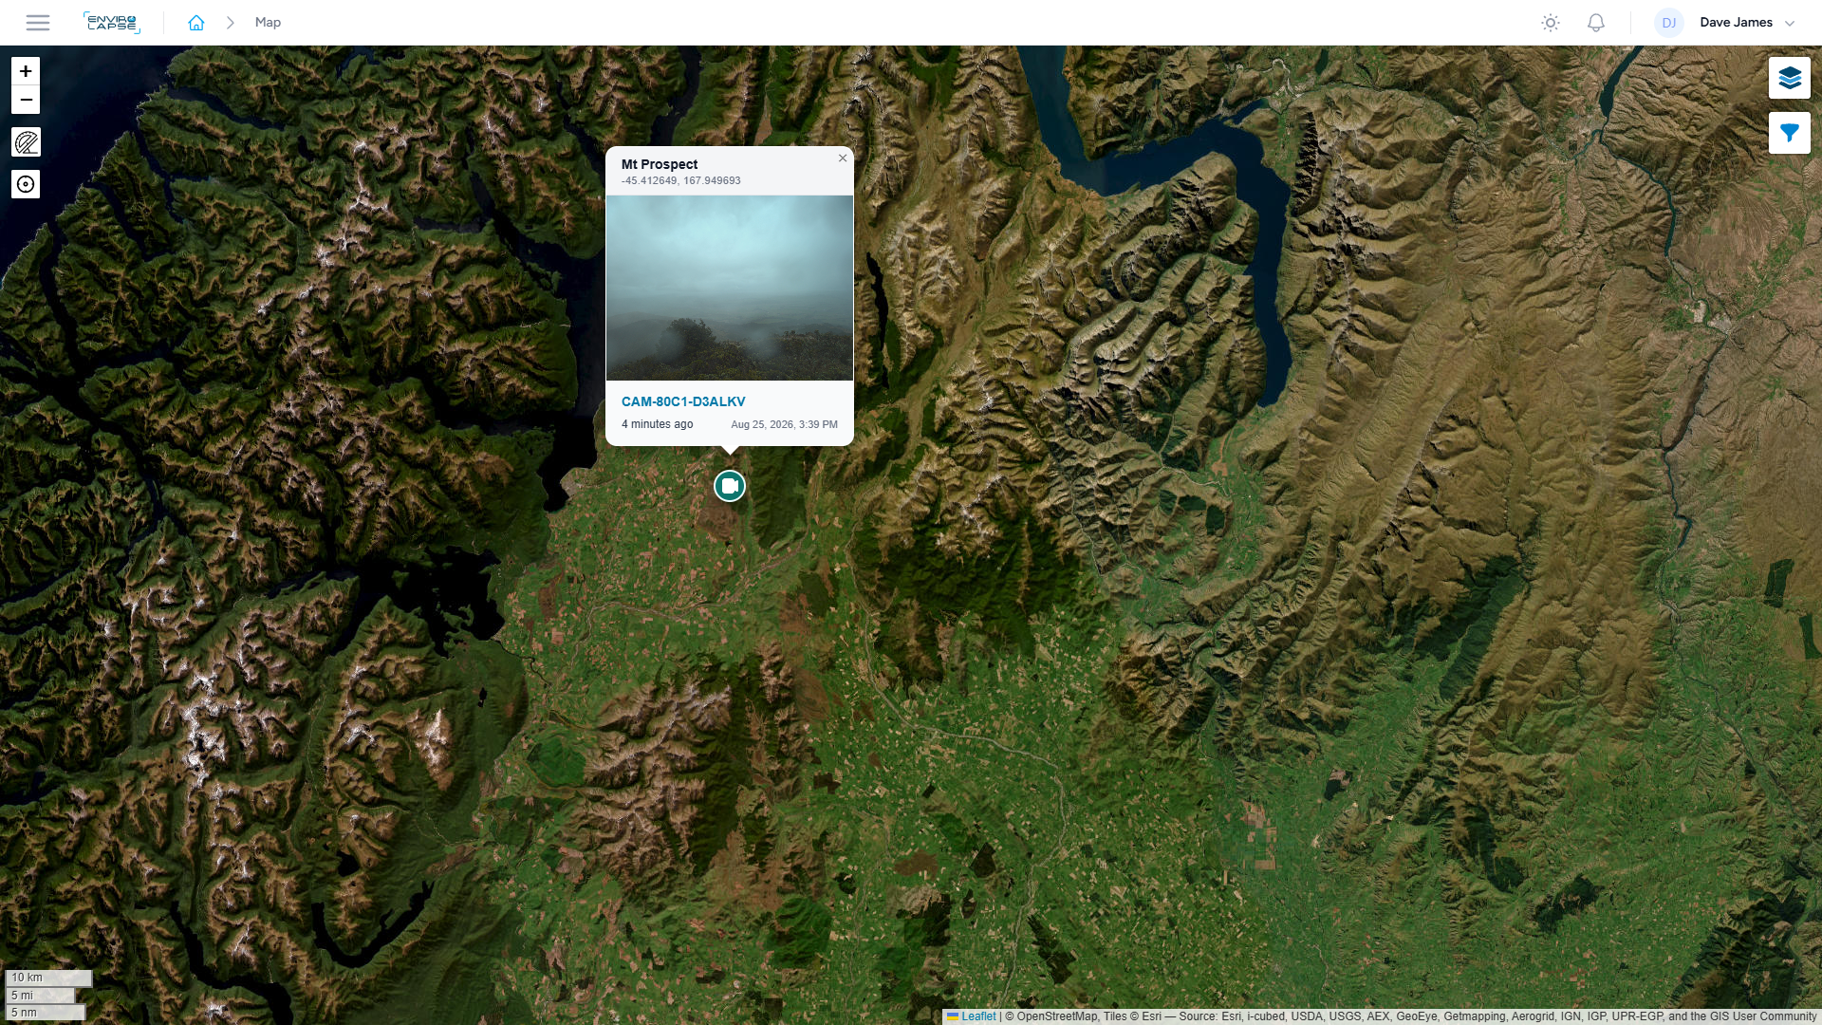Click the coordinates -45.412649, 167.949693
This screenshot has width=1822, height=1025.
tap(681, 180)
